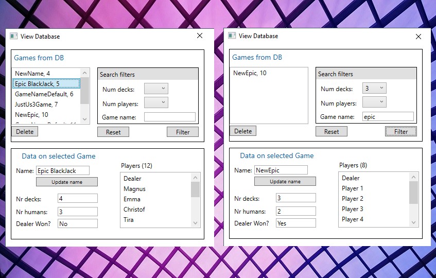The width and height of the screenshot is (436, 278).
Task: Select Magnus in players list
Action: coord(155,189)
